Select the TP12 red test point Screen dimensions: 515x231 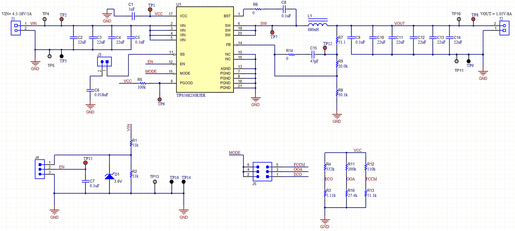325,48
